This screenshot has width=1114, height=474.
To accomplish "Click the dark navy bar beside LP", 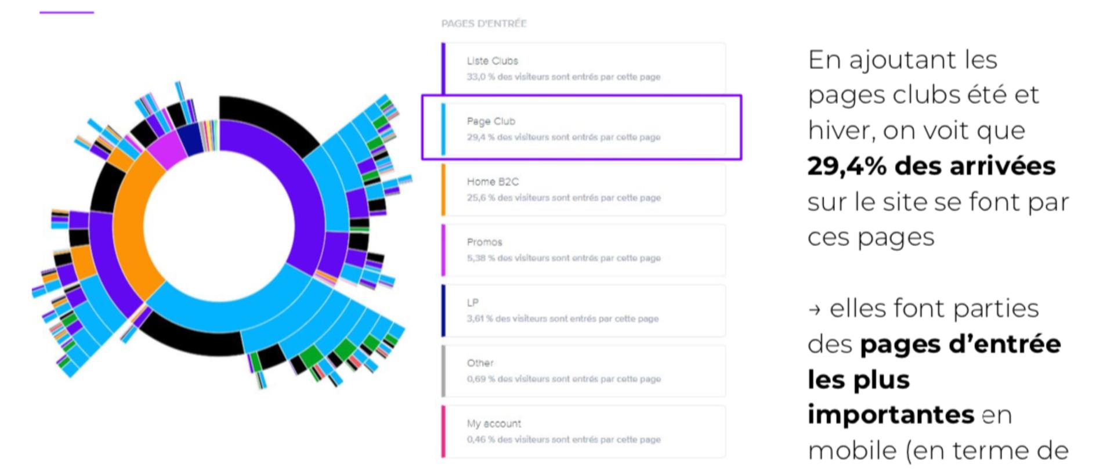I will [x=443, y=310].
